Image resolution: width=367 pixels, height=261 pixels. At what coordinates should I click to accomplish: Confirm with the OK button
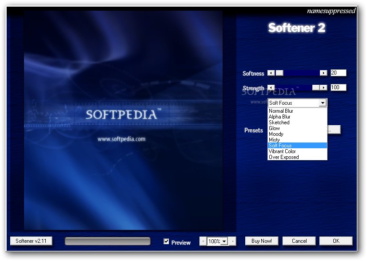click(336, 241)
